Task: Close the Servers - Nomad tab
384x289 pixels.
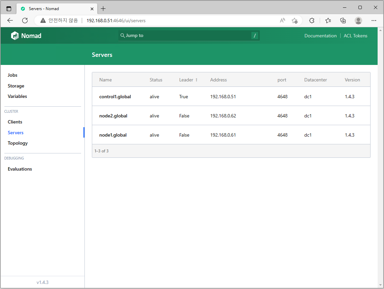Action: (92, 9)
